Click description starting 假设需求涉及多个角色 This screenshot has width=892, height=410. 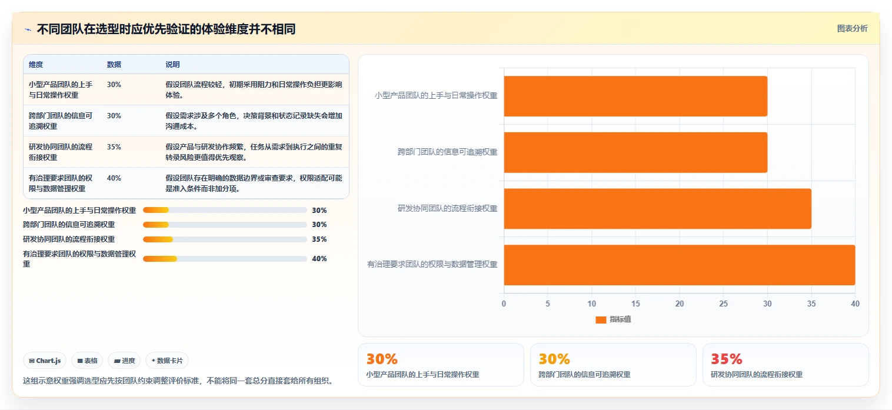pyautogui.click(x=254, y=121)
